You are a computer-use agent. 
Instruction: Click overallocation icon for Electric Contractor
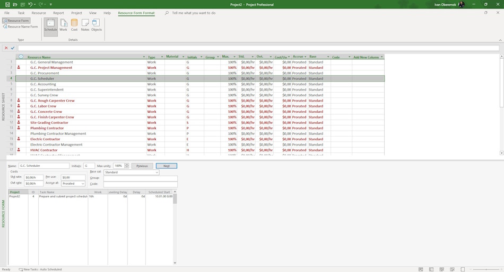[19, 139]
